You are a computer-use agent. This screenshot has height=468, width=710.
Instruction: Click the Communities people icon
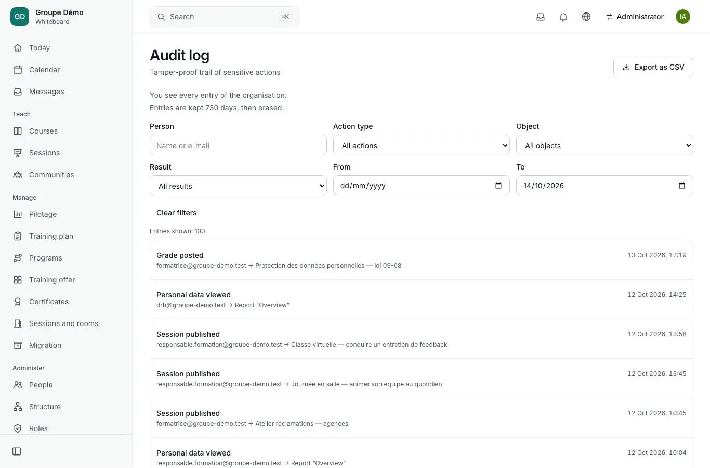tap(18, 175)
